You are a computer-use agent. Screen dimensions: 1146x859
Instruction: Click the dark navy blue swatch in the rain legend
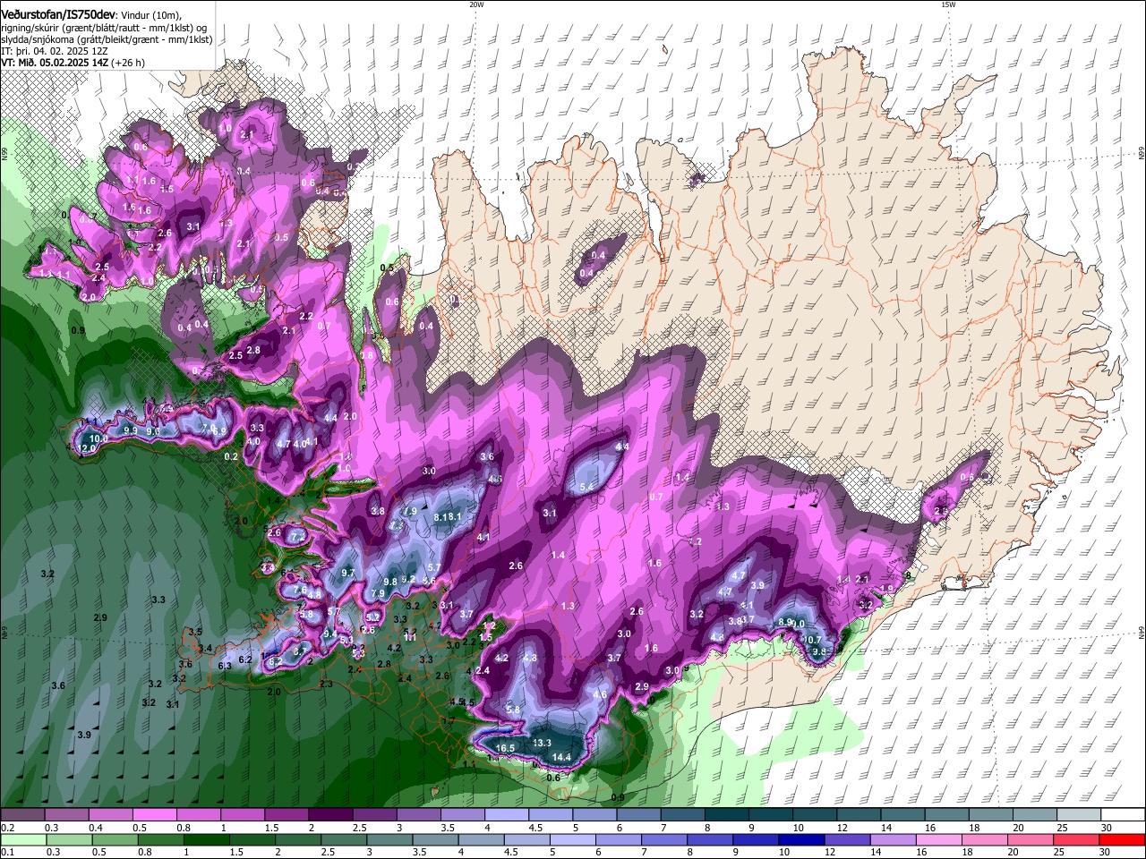click(x=801, y=839)
